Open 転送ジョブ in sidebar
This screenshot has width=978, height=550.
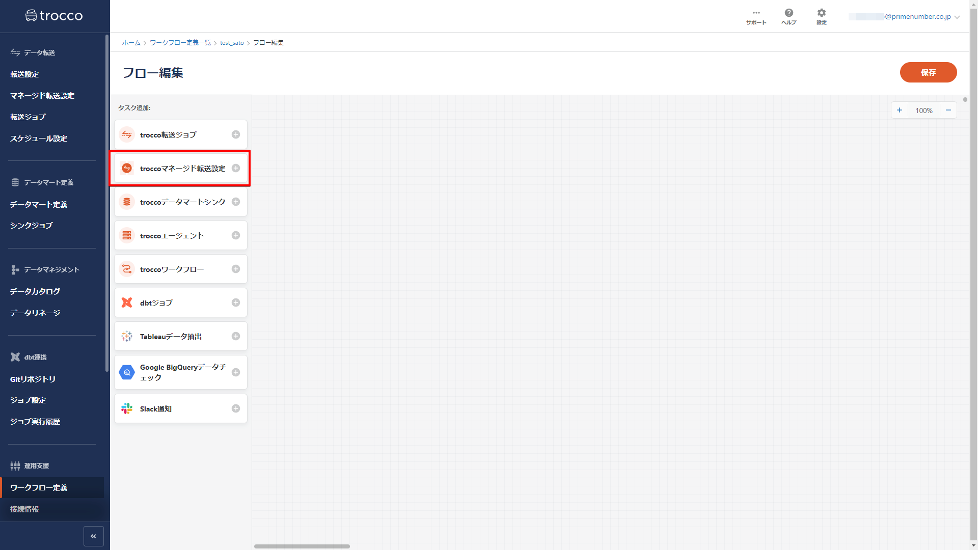coord(28,117)
